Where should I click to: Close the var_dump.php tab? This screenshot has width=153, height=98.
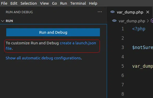click(148, 12)
